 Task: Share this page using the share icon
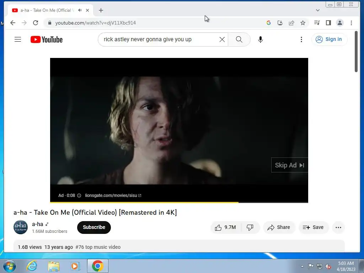(x=291, y=23)
